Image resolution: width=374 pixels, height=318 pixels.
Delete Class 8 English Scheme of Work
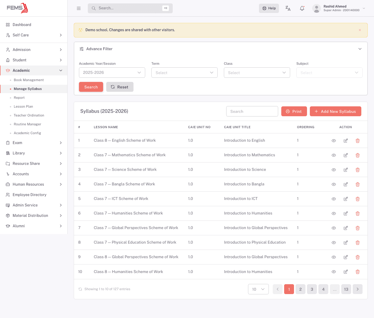[x=358, y=141]
